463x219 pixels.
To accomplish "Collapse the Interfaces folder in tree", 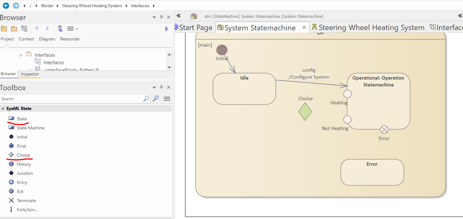I will pos(21,55).
